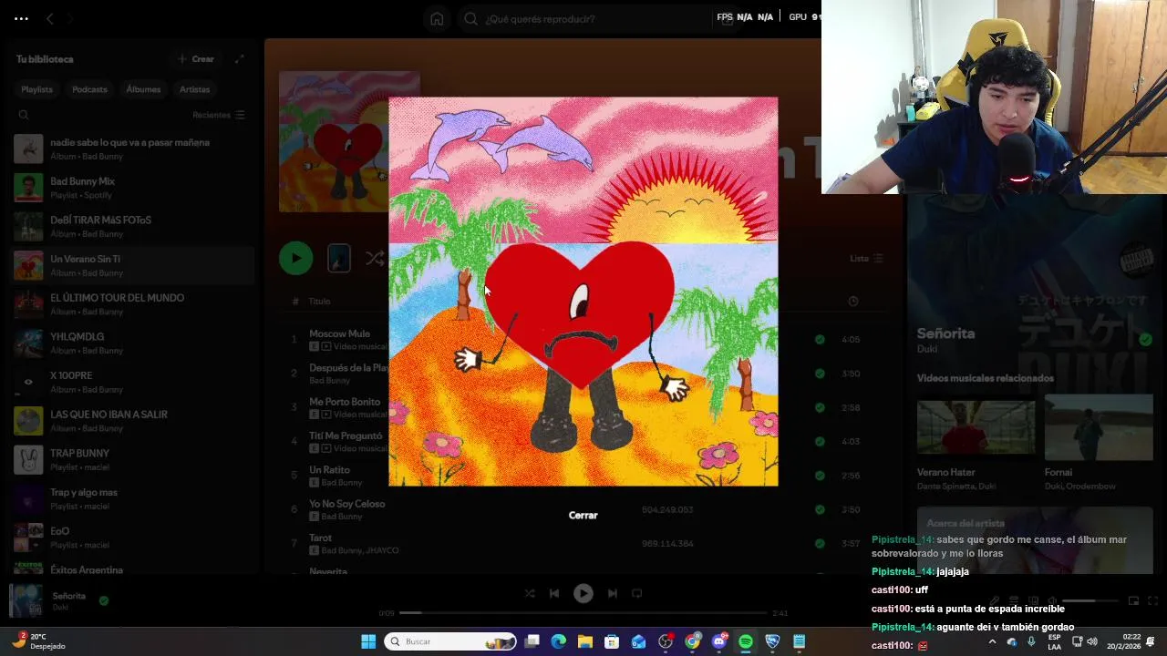
Task: Filter library by Playlists
Action: [x=37, y=89]
